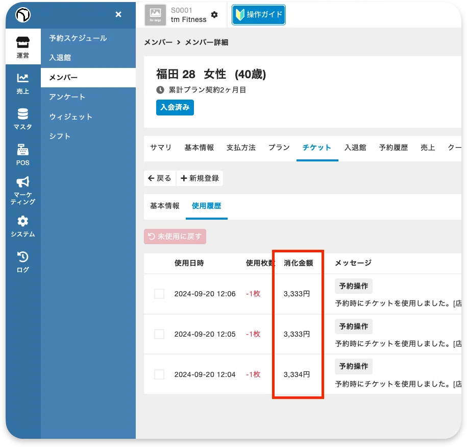Click 予約操作 tag in the 12:06 row
467x448 pixels.
click(x=354, y=286)
